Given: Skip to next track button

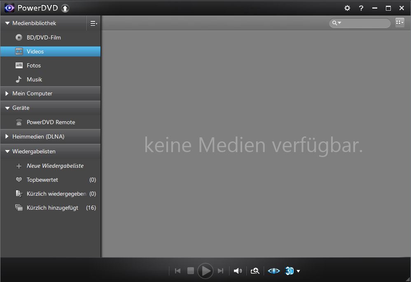Looking at the screenshot, I should 221,271.
